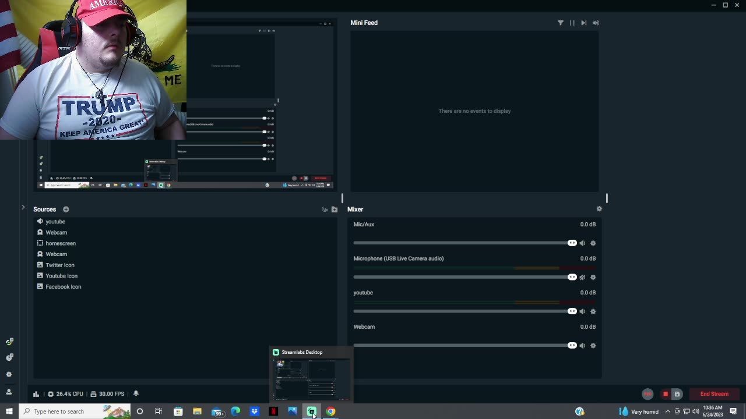Open Netflix from taskbar
Viewport: 746px width, 419px height.
point(273,411)
